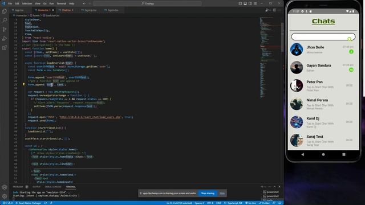Maximize the panel with the chevron icon
The height and width of the screenshot is (205, 365).
(x=275, y=187)
